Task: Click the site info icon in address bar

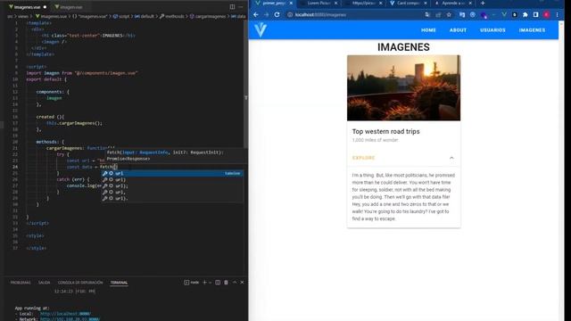Action: (290, 14)
